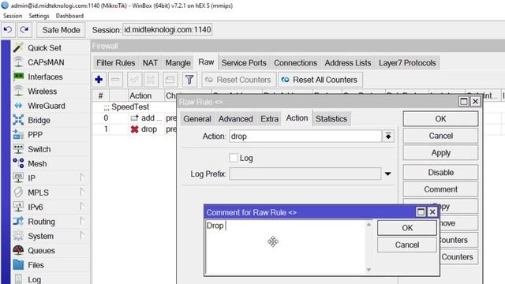Image resolution: width=505 pixels, height=284 pixels.
Task: Open the Settings menu
Action: point(39,16)
